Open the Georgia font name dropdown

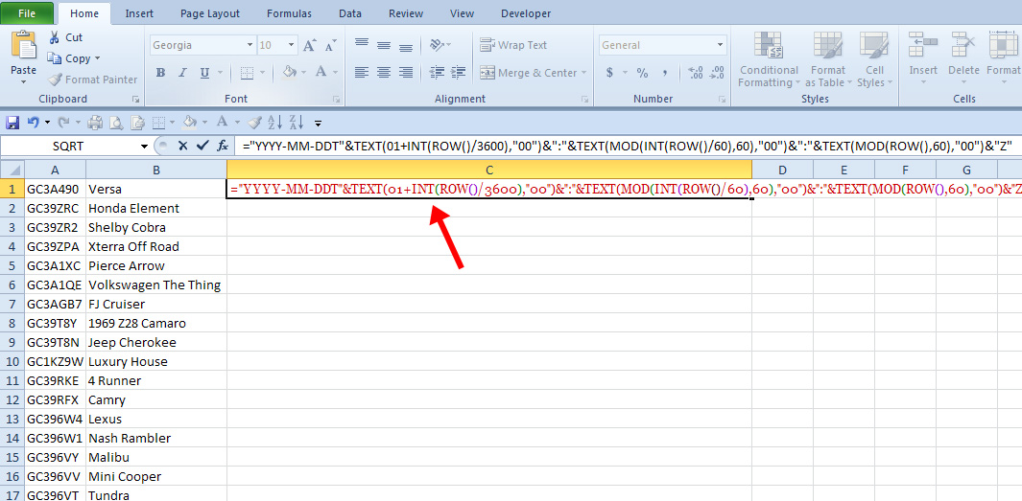(250, 46)
